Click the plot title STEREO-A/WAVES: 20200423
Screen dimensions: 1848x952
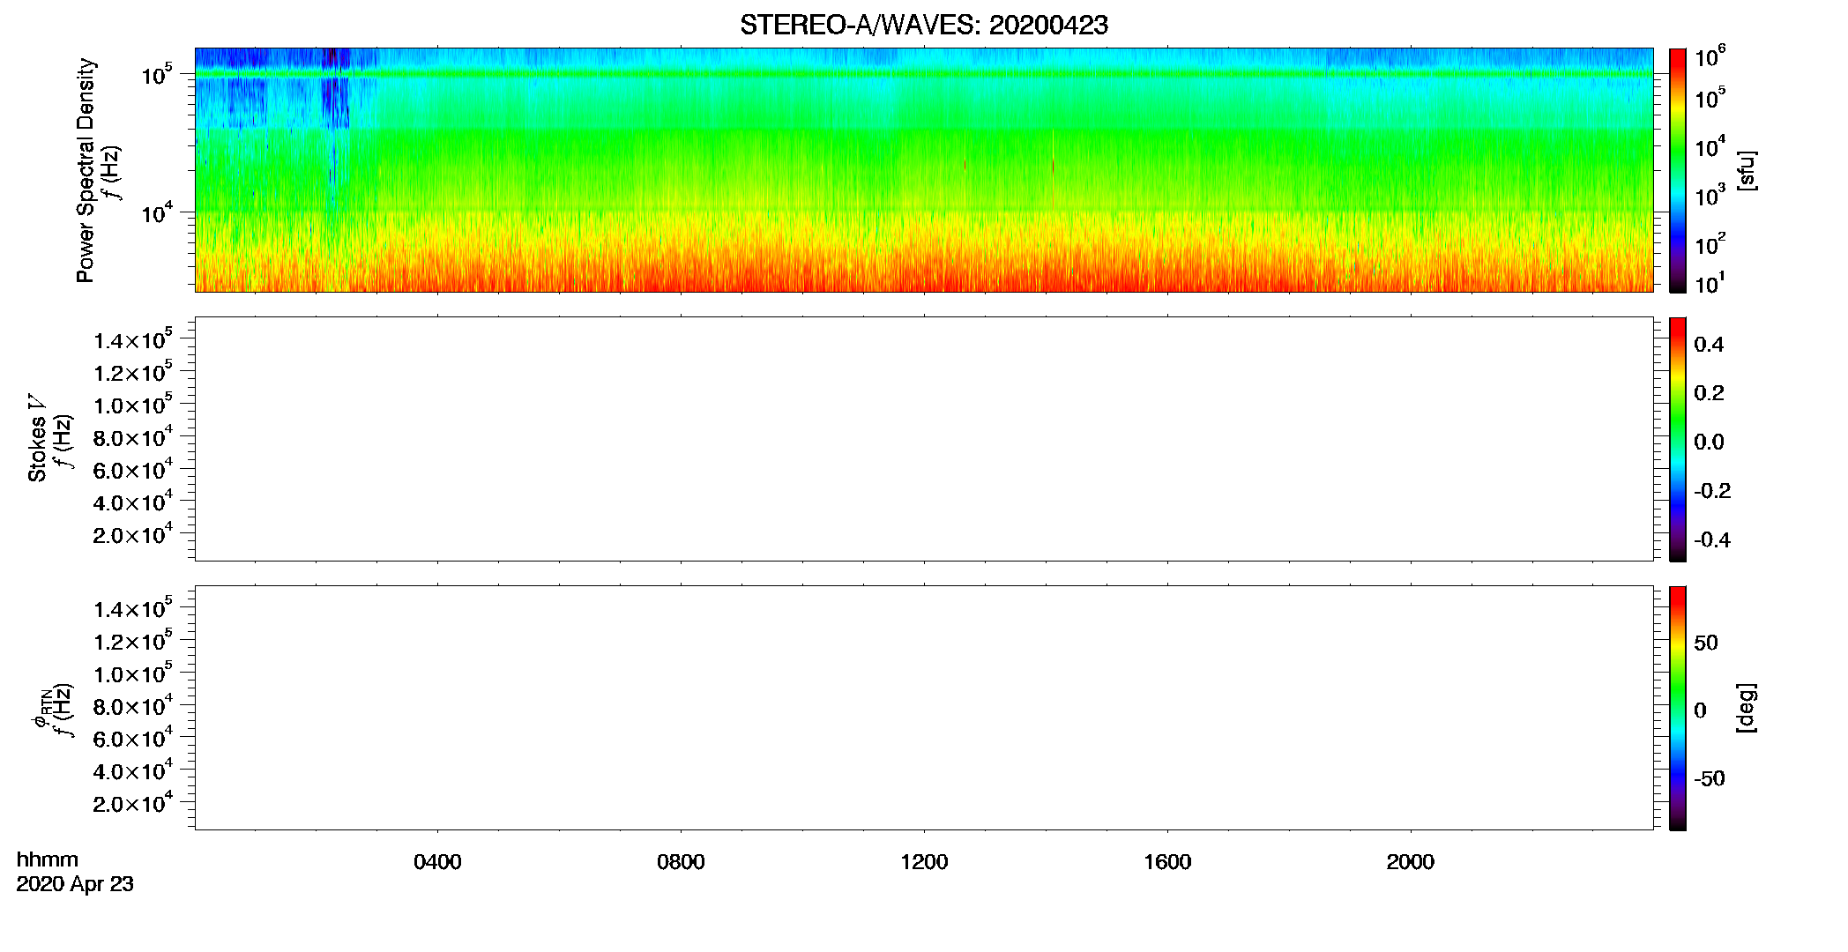coord(924,25)
